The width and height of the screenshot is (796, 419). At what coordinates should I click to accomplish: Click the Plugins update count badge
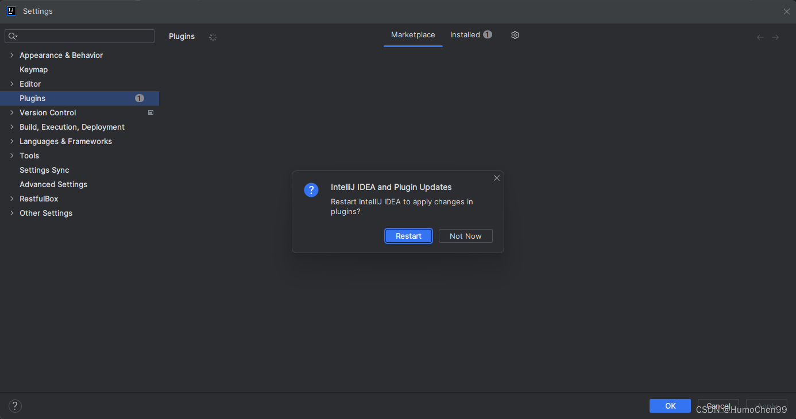pos(140,98)
